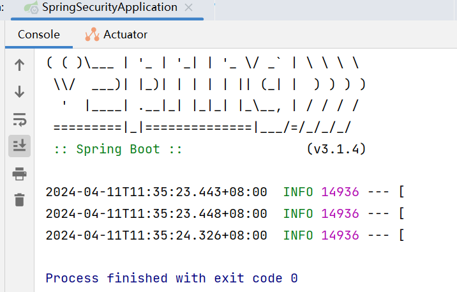Clear all console output with trash icon
457x292 pixels.
click(20, 199)
